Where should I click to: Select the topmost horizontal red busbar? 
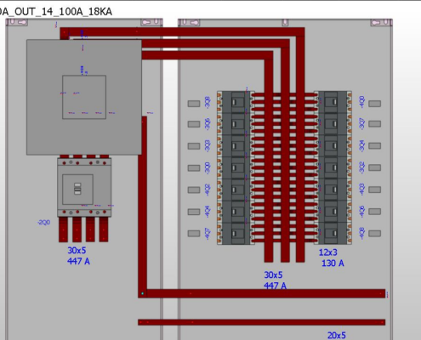tap(182, 31)
